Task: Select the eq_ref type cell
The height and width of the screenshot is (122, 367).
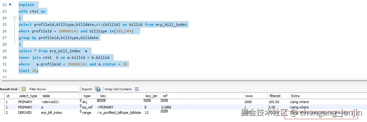Action: pos(87,107)
